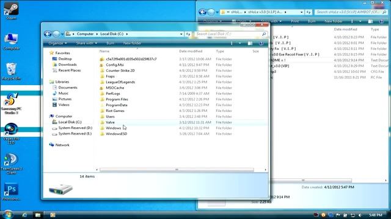Viewport: 391px width, 219px height.
Task: Open recent pages dropdown near back button
Action: (x=62, y=34)
